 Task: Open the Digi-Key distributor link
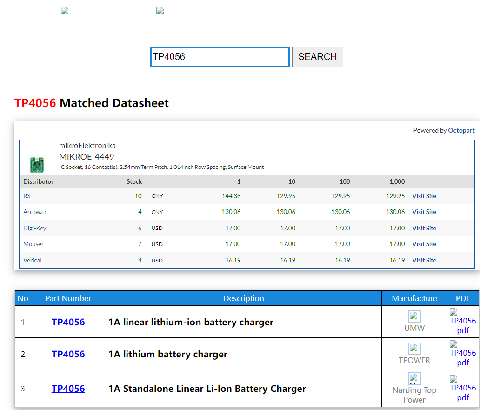(x=35, y=228)
